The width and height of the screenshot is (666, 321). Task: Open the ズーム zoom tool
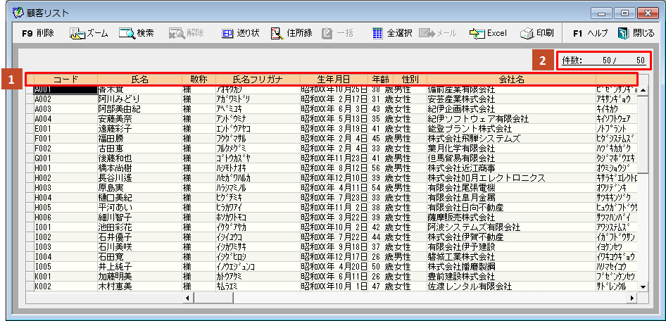88,33
